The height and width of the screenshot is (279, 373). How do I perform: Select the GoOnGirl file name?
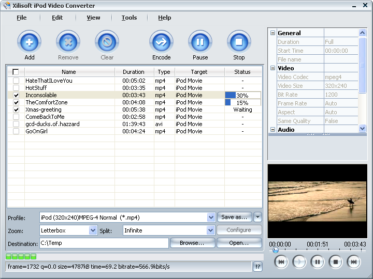[36, 131]
